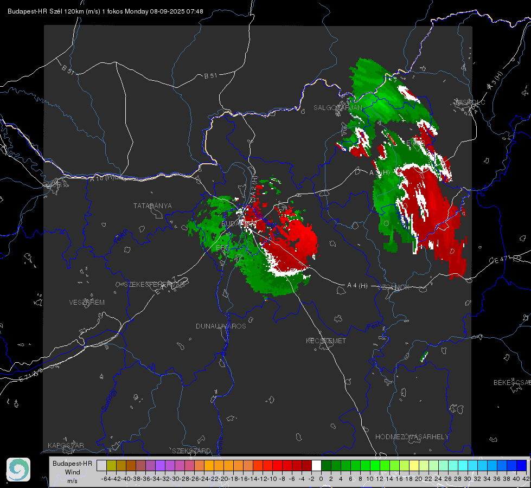Click the KECSKEMÉT city label

[x=326, y=341]
